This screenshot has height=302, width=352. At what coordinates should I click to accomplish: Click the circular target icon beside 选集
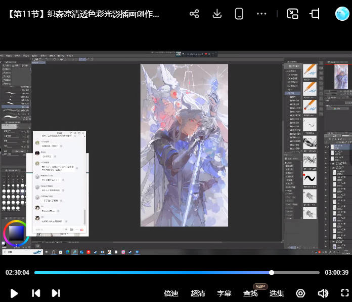click(301, 293)
